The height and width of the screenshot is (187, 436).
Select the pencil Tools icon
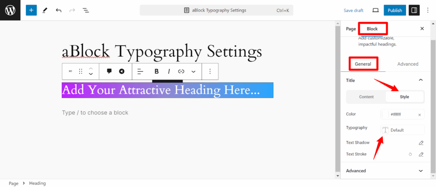(45, 10)
